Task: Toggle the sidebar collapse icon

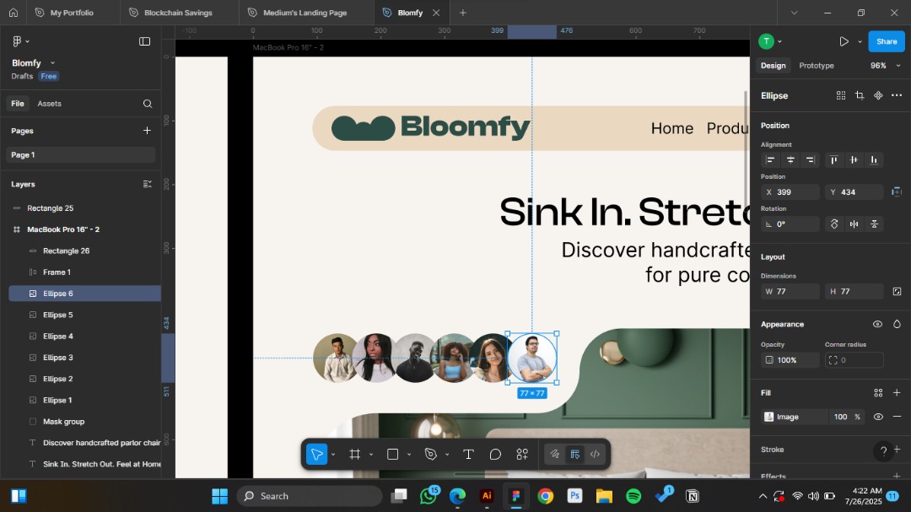Action: click(145, 41)
